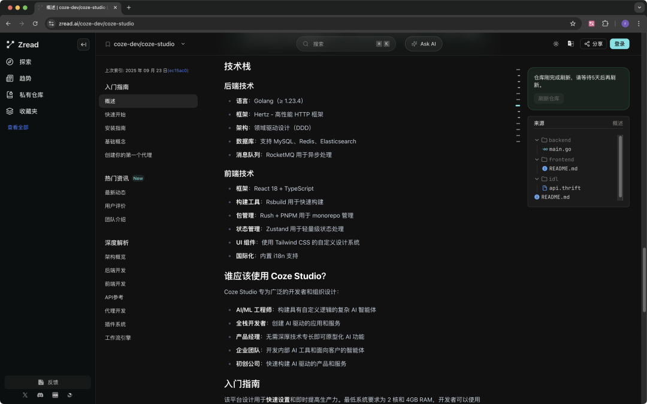Go to 基础概念 page

point(115,141)
